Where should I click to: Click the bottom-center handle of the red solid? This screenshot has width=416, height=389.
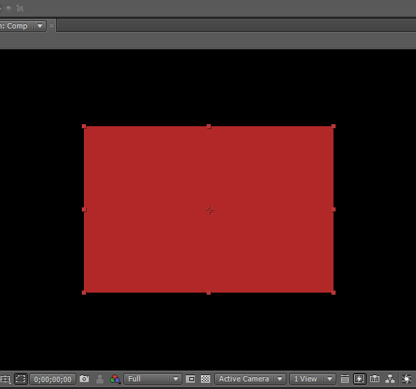point(209,293)
